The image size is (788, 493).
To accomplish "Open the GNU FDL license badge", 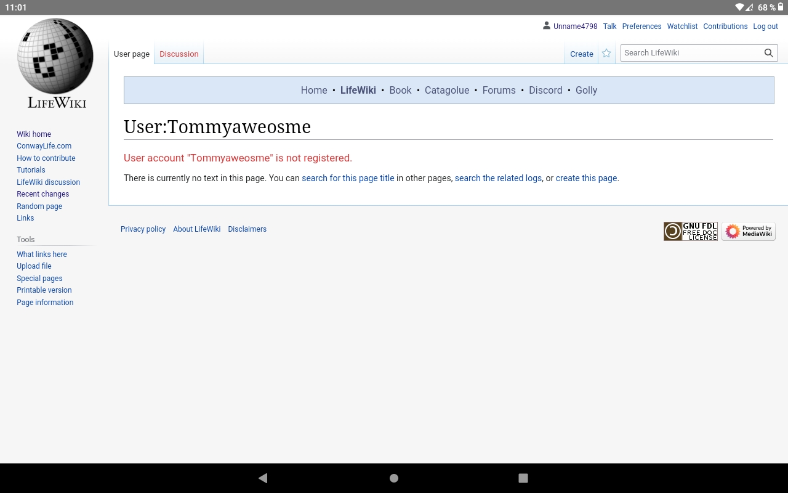I will (x=691, y=231).
